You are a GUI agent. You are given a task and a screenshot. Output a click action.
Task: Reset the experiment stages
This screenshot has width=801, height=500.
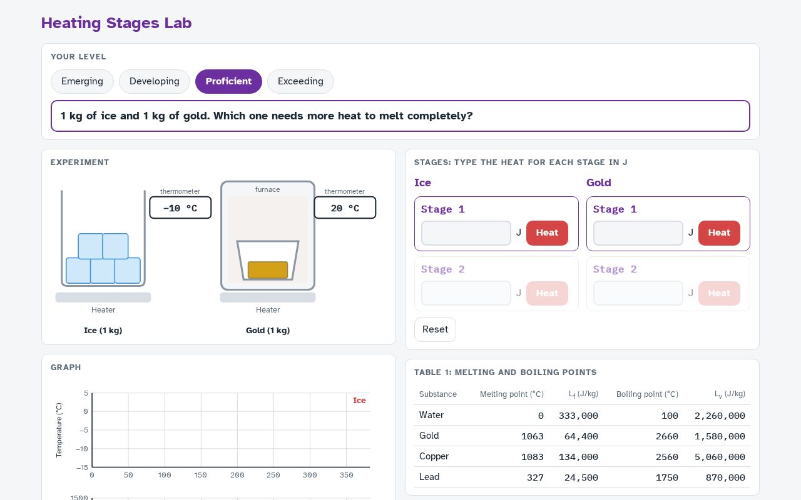click(435, 329)
